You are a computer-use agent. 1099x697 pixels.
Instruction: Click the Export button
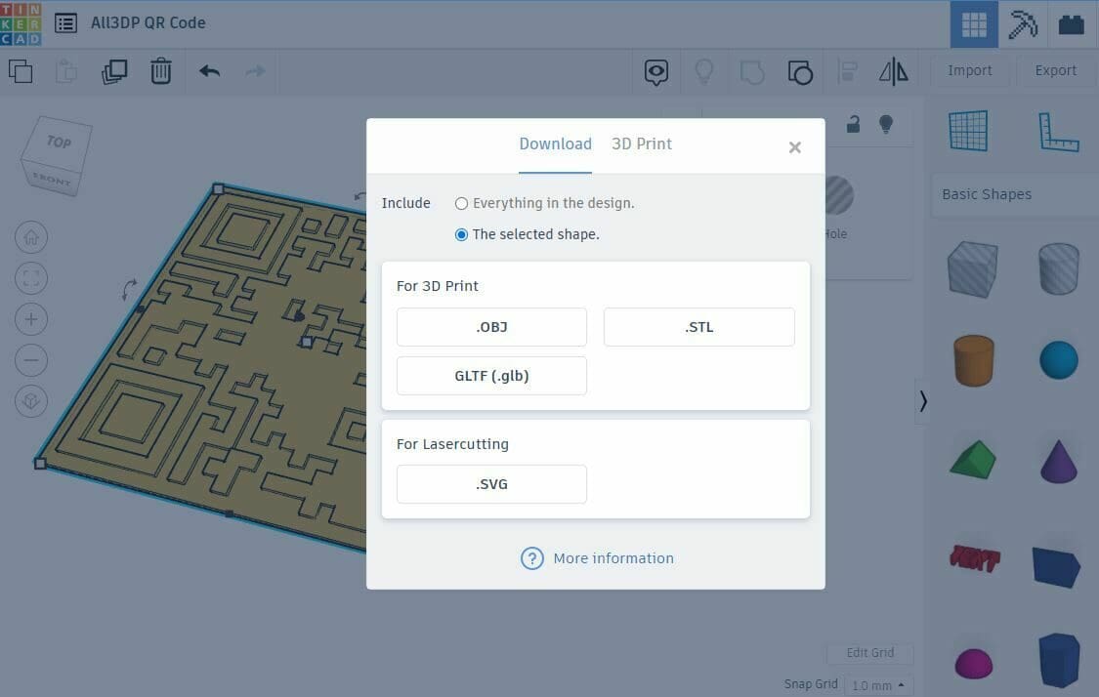tap(1056, 70)
